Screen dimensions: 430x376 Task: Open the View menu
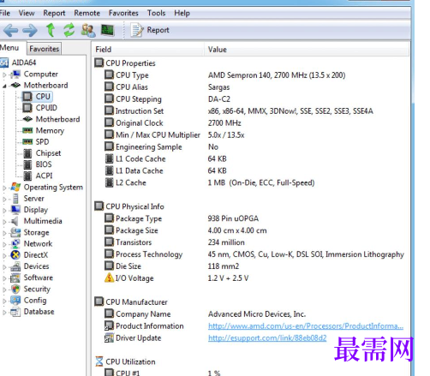point(27,13)
